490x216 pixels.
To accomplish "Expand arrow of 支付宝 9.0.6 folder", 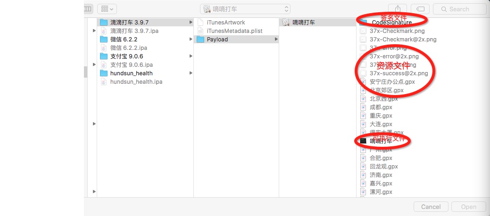I will pos(191,56).
